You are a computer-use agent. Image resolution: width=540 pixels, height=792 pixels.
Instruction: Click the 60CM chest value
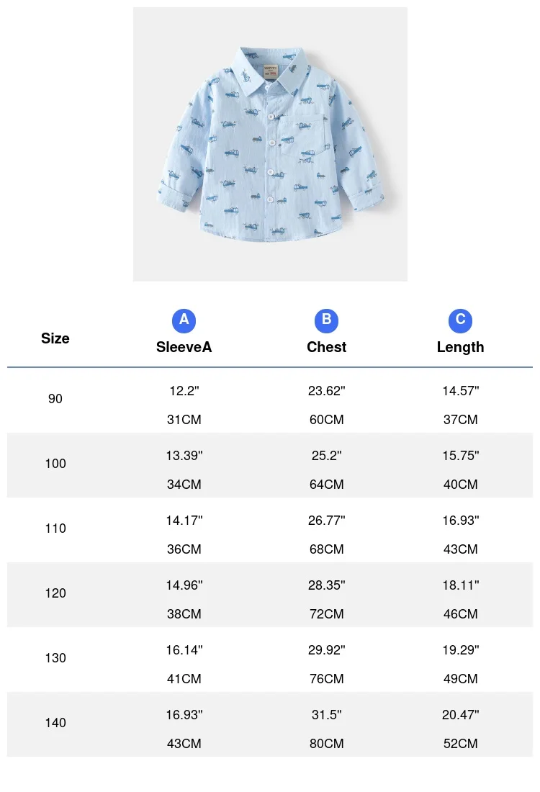[x=326, y=420]
